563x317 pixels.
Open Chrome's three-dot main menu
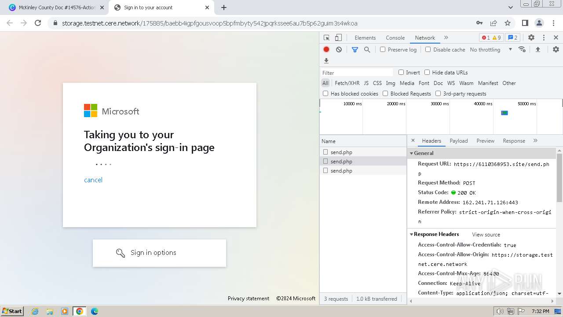553,23
